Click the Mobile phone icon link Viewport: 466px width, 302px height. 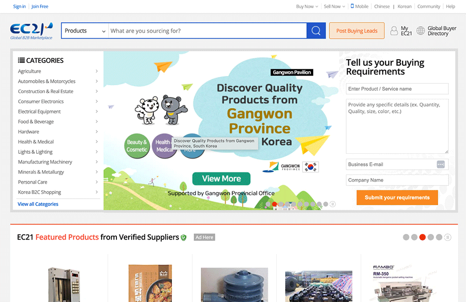coord(352,6)
